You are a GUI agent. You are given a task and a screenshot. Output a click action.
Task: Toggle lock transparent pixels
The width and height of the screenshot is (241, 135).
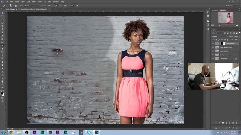click(217, 40)
